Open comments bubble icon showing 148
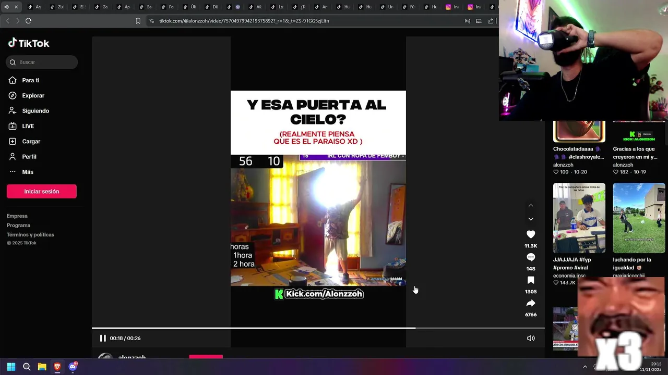The image size is (668, 375). tap(531, 257)
